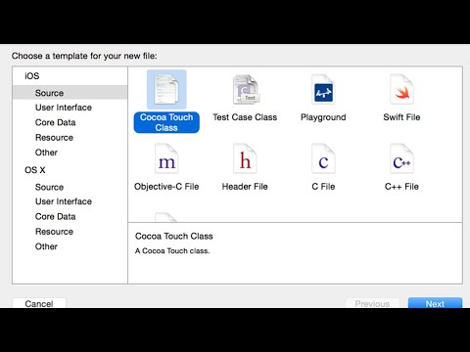The height and width of the screenshot is (352, 470).
Task: Click the iOS section header
Action: (32, 76)
